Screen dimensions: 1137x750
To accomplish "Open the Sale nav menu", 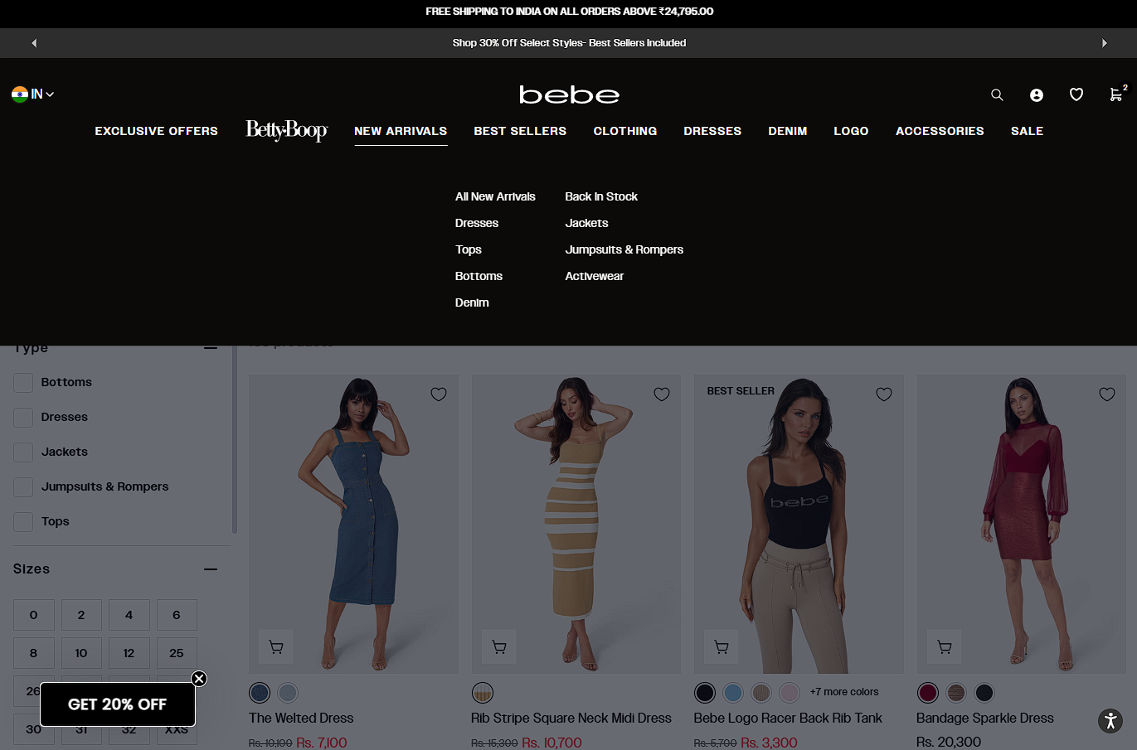I will click(1027, 131).
